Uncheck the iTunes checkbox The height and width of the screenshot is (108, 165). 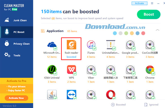(x=94, y=48)
